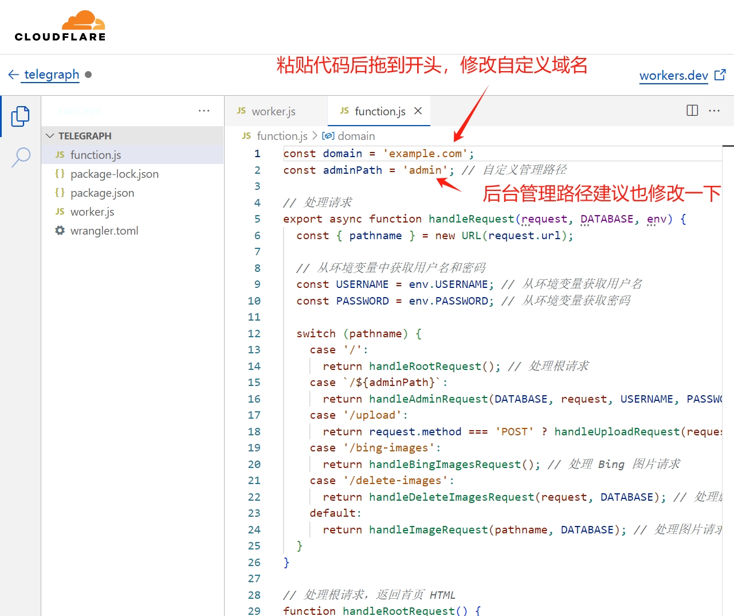Click the Cloudflare logo

coord(60,26)
